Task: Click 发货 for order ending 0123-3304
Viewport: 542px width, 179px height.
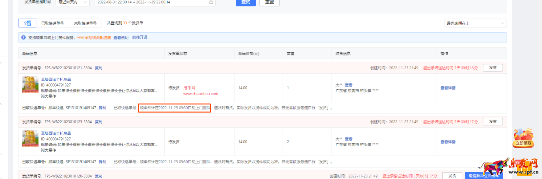Action: pos(493,122)
